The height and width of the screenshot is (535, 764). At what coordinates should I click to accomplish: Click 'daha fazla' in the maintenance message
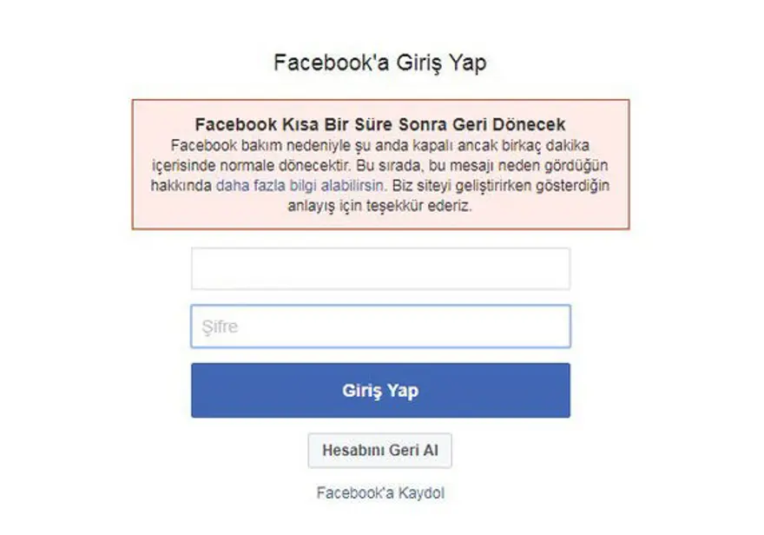[250, 186]
